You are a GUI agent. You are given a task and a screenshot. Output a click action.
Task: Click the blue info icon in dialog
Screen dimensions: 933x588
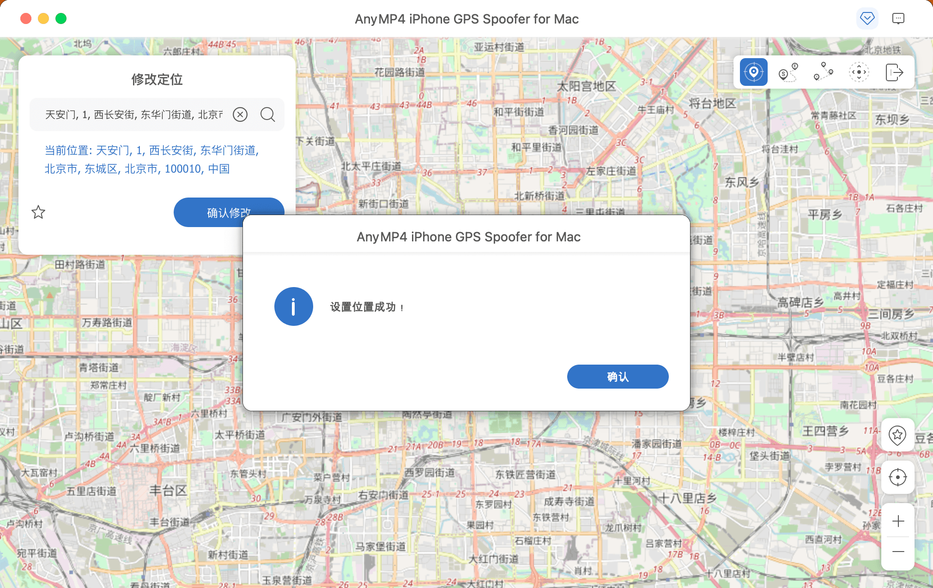(293, 306)
